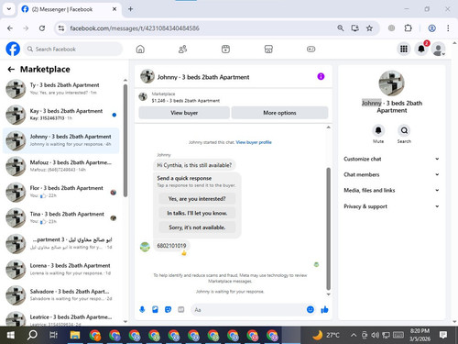Viewport: 458px width, 344px height.
Task: Open the notifications bell
Action: click(x=421, y=49)
